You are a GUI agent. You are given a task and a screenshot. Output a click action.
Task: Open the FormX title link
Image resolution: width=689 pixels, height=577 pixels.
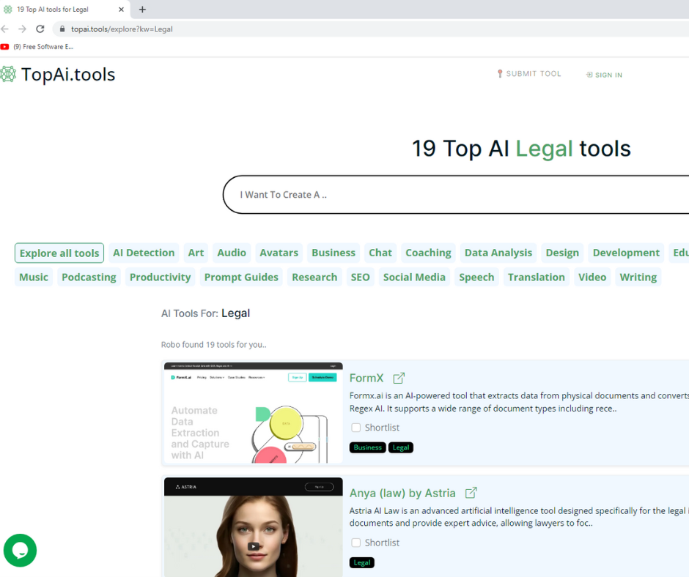point(366,378)
